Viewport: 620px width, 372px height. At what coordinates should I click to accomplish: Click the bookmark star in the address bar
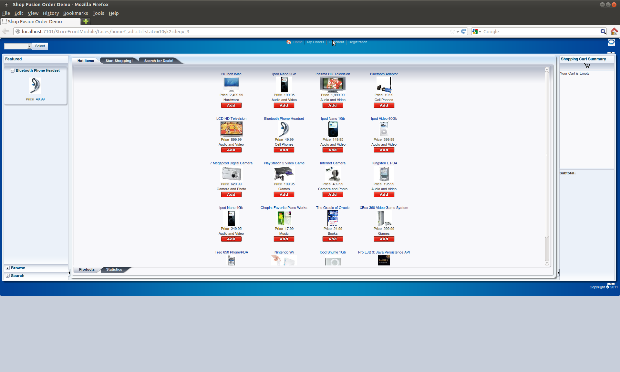coord(452,31)
